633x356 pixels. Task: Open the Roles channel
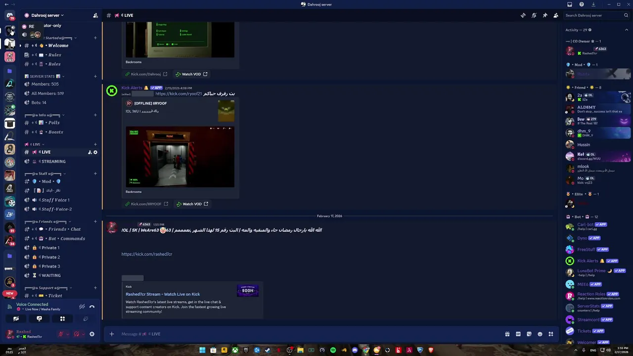pos(60,64)
